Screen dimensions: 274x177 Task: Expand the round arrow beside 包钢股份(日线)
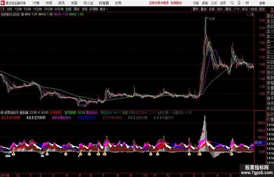tap(22, 15)
